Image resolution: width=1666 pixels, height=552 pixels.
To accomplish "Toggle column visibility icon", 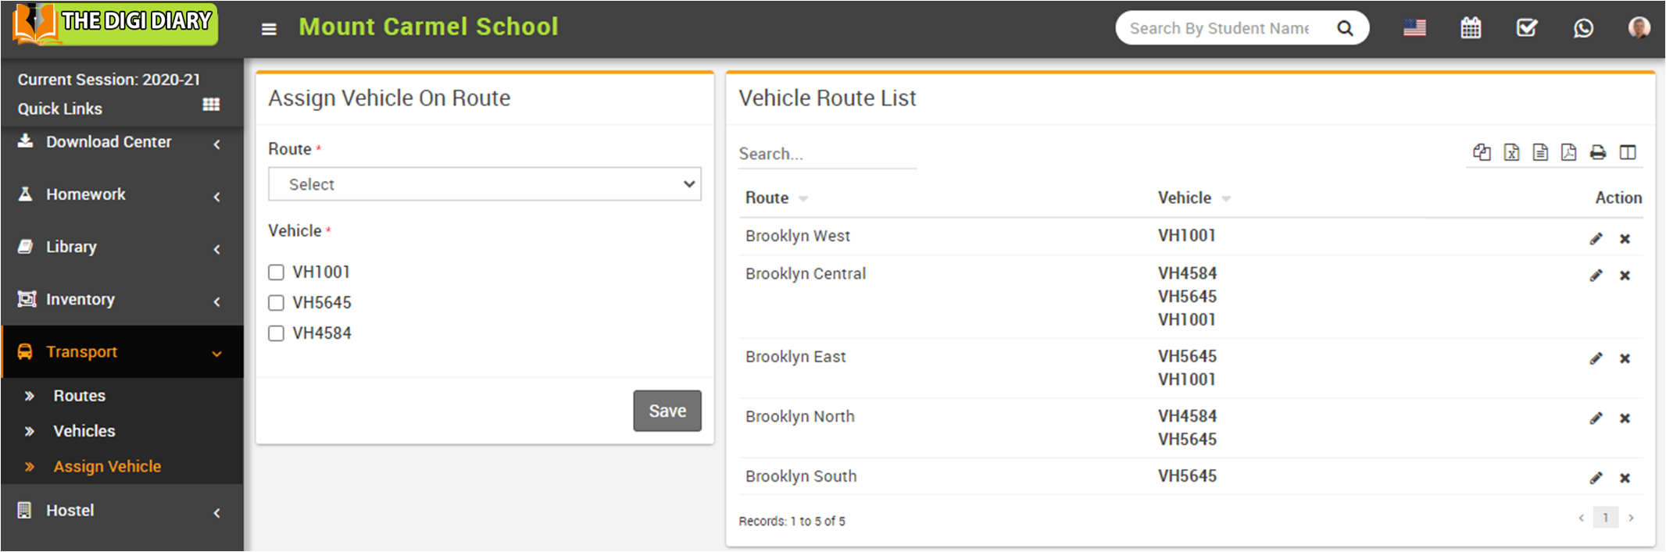I will (1628, 152).
